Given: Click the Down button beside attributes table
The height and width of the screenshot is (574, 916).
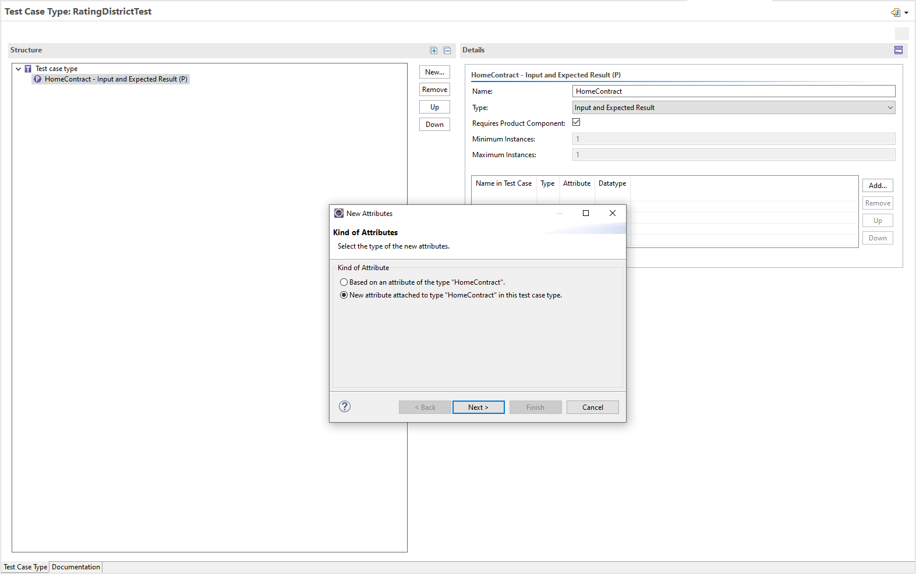Looking at the screenshot, I should (x=878, y=238).
